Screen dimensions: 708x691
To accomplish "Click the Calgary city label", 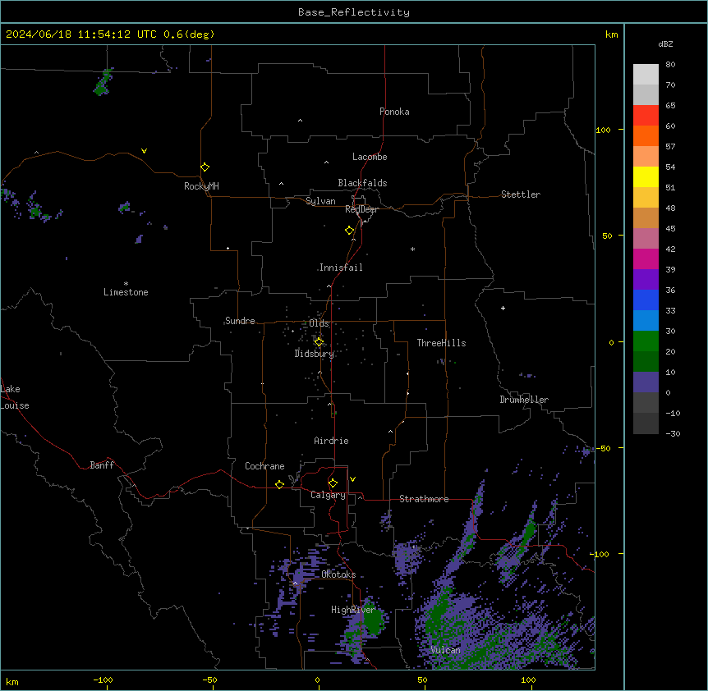I will pyautogui.click(x=328, y=495).
